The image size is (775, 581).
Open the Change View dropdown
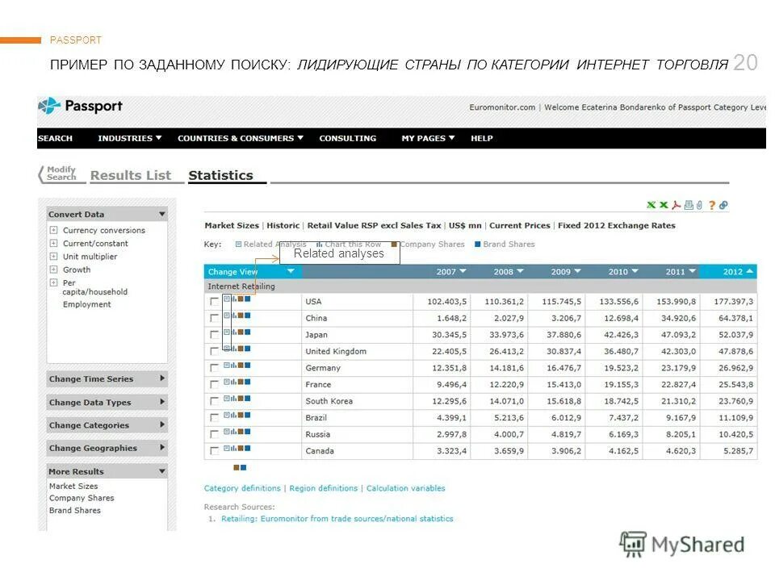[252, 271]
